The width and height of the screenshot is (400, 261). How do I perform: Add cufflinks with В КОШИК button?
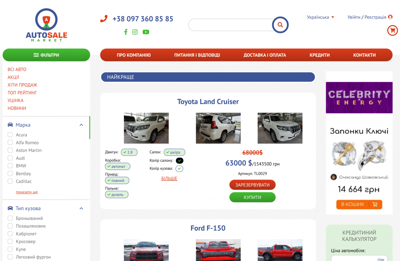(x=359, y=204)
